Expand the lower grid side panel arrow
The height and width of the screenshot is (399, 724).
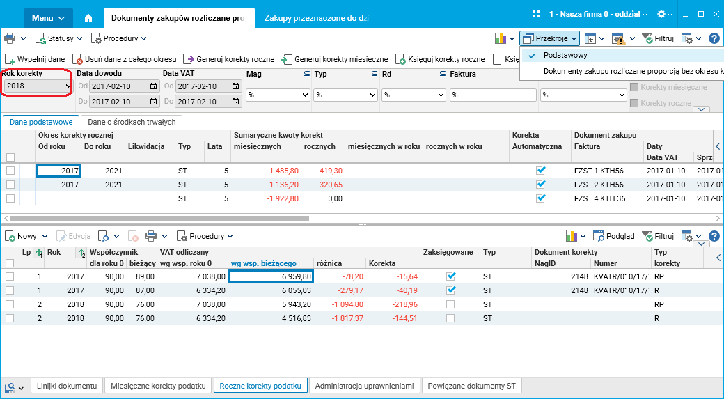718,258
